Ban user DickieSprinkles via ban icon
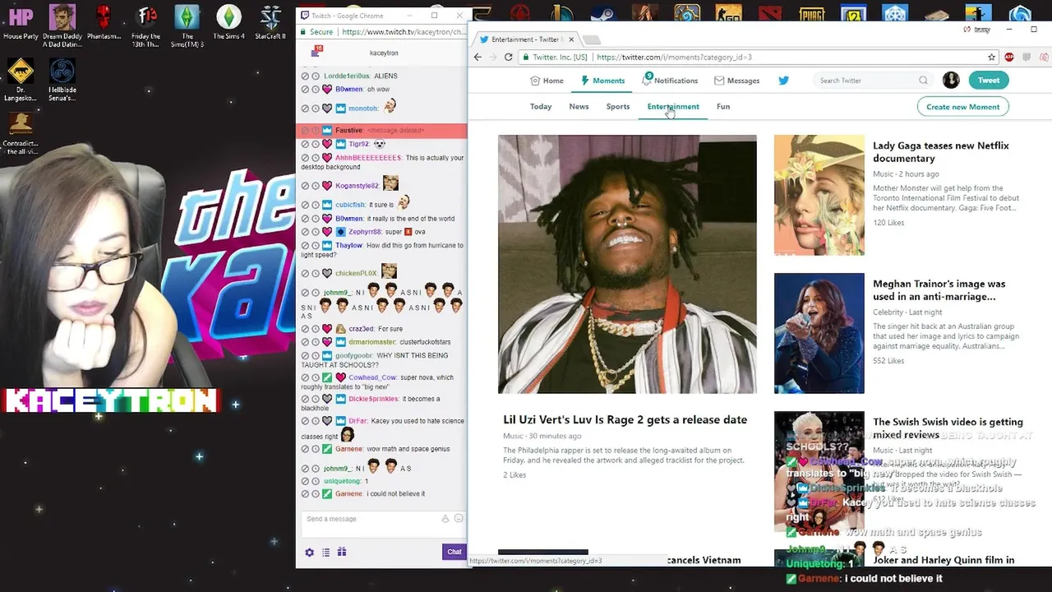 point(305,399)
